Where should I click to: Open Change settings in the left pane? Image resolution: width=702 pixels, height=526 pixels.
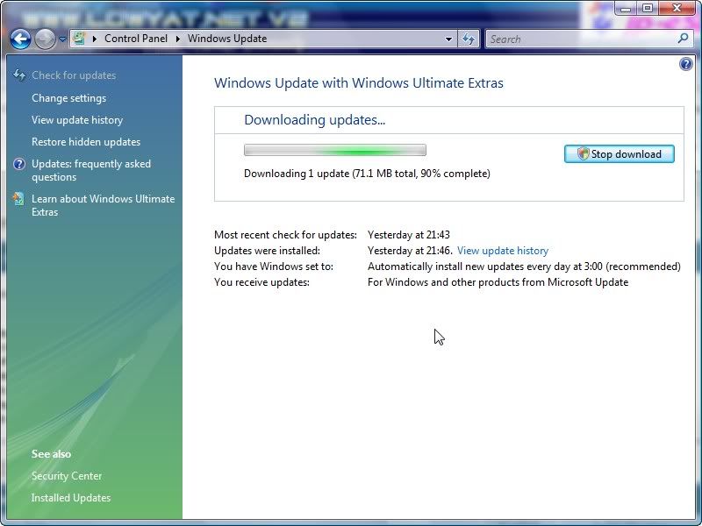(x=68, y=98)
